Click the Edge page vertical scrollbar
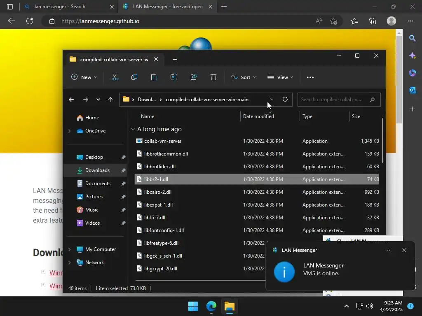The width and height of the screenshot is (422, 316). 399,81
